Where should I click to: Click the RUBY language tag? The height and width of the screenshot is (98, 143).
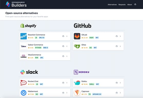pyautogui.click(x=91, y=38)
